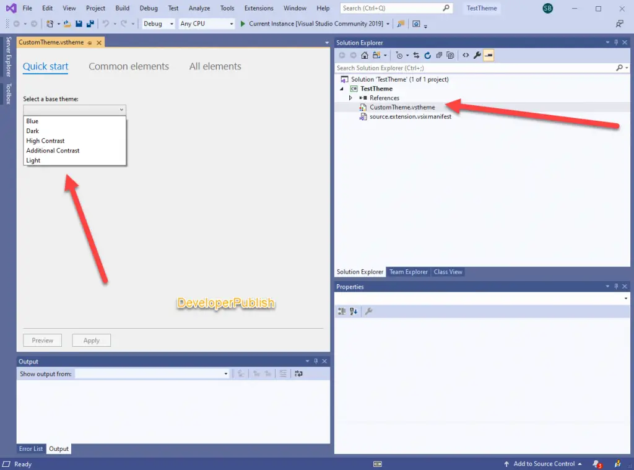Click Home icon in Solution Explorer toolbar
This screenshot has height=470, width=634.
tap(365, 55)
